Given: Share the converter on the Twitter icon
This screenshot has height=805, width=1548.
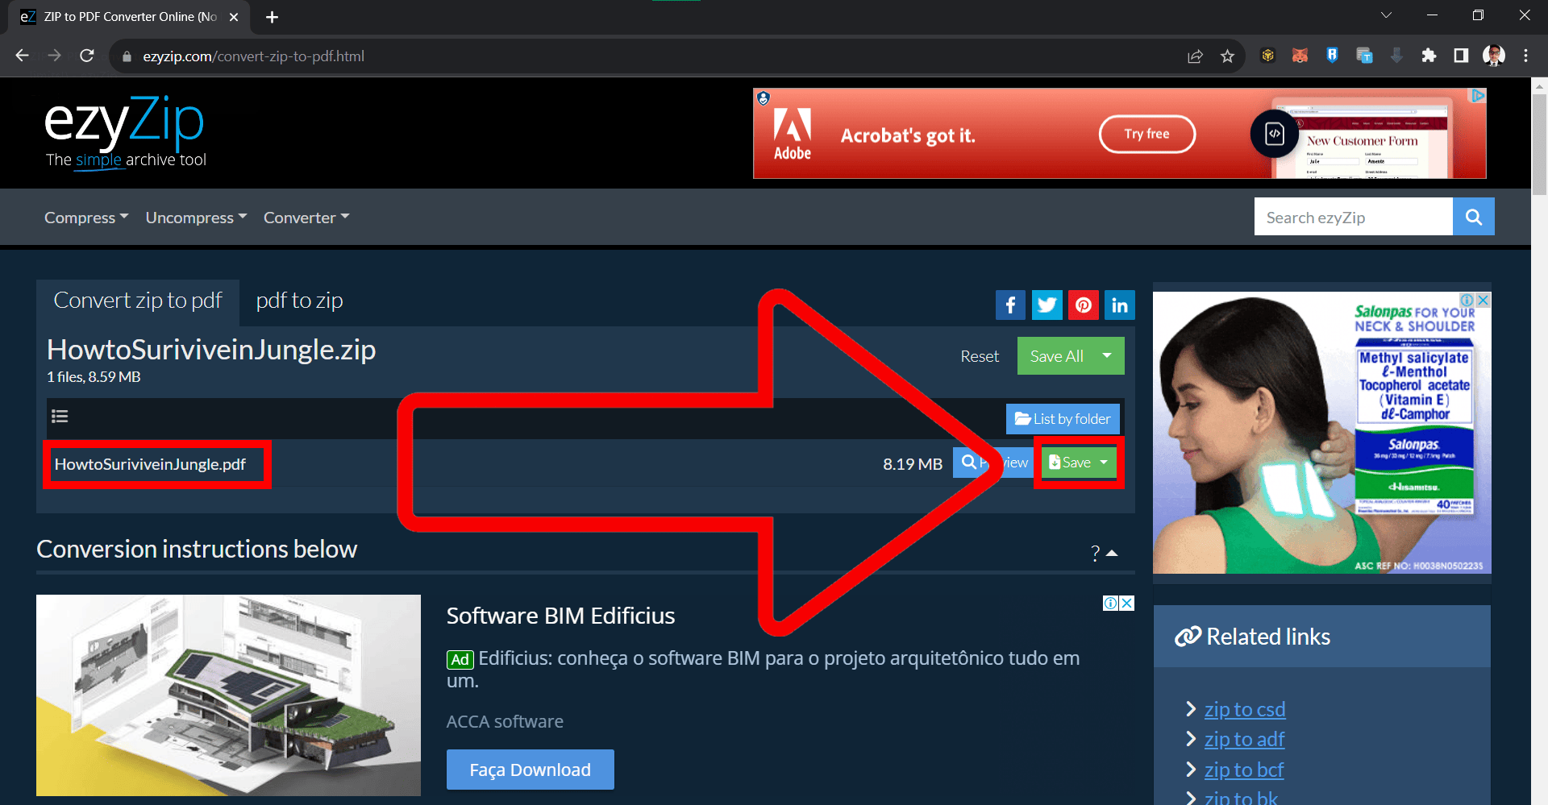Looking at the screenshot, I should pyautogui.click(x=1047, y=305).
